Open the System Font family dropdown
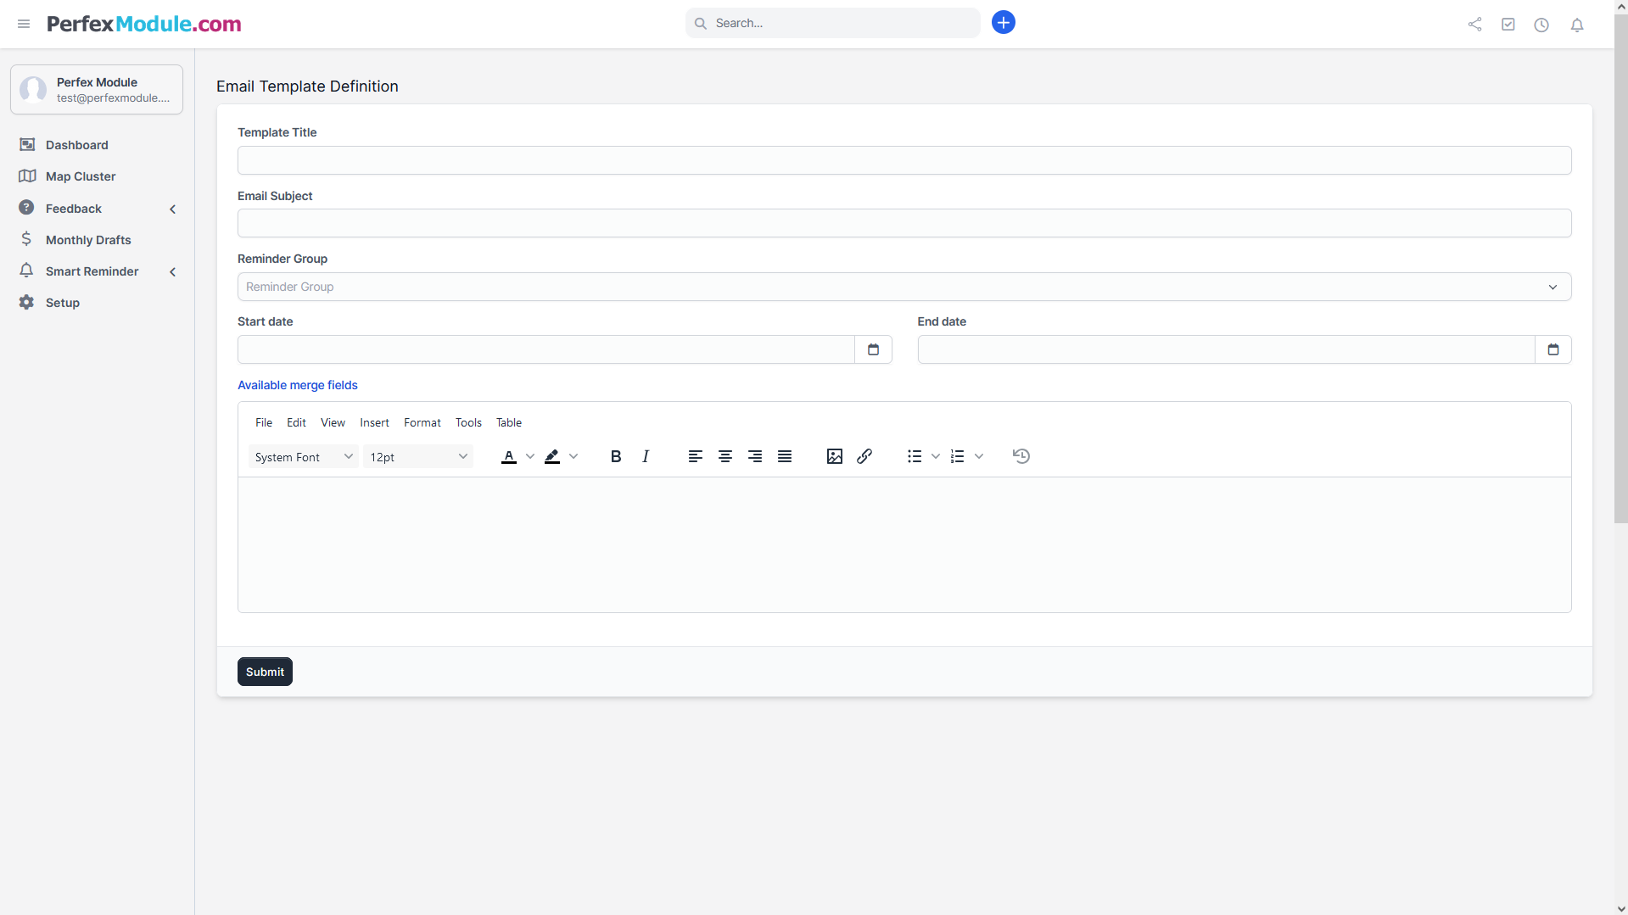This screenshot has width=1628, height=915. [303, 457]
